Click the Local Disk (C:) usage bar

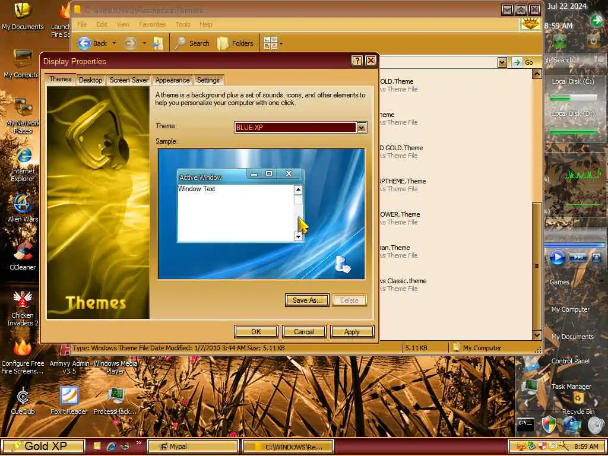point(574,99)
